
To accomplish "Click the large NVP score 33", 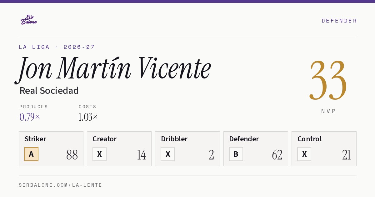I will pos(328,80).
